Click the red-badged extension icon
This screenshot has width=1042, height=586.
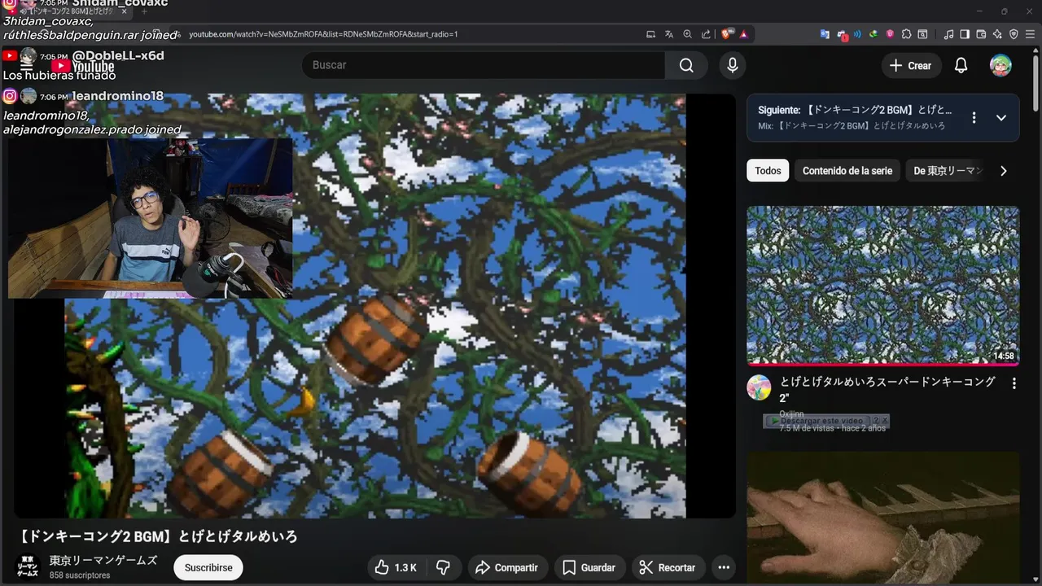point(843,35)
